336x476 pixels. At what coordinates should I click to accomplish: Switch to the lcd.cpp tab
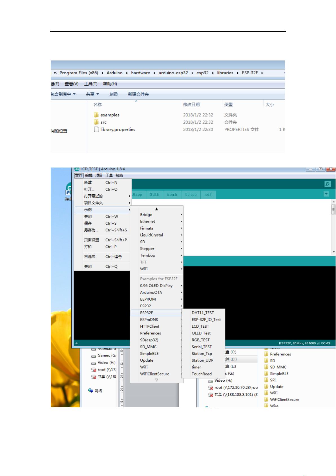(x=191, y=195)
